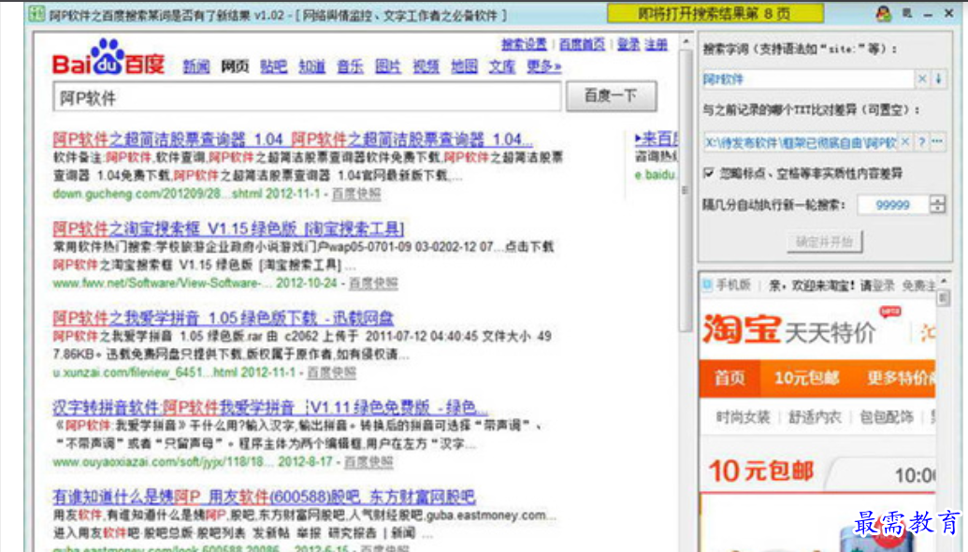Click the question mark help button
This screenshot has height=552, width=968.
[921, 142]
